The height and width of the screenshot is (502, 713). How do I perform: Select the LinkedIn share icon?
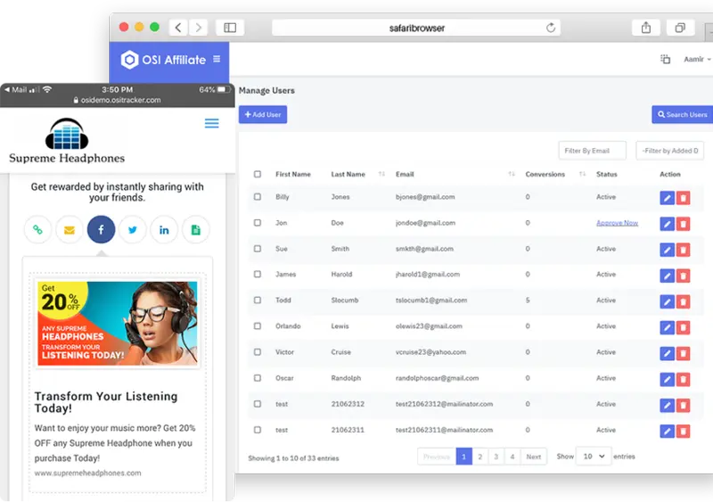click(164, 230)
